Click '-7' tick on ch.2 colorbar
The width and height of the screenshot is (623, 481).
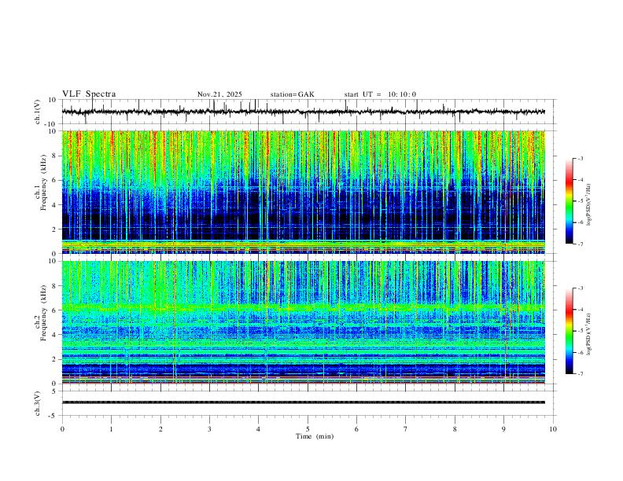pyautogui.click(x=580, y=374)
